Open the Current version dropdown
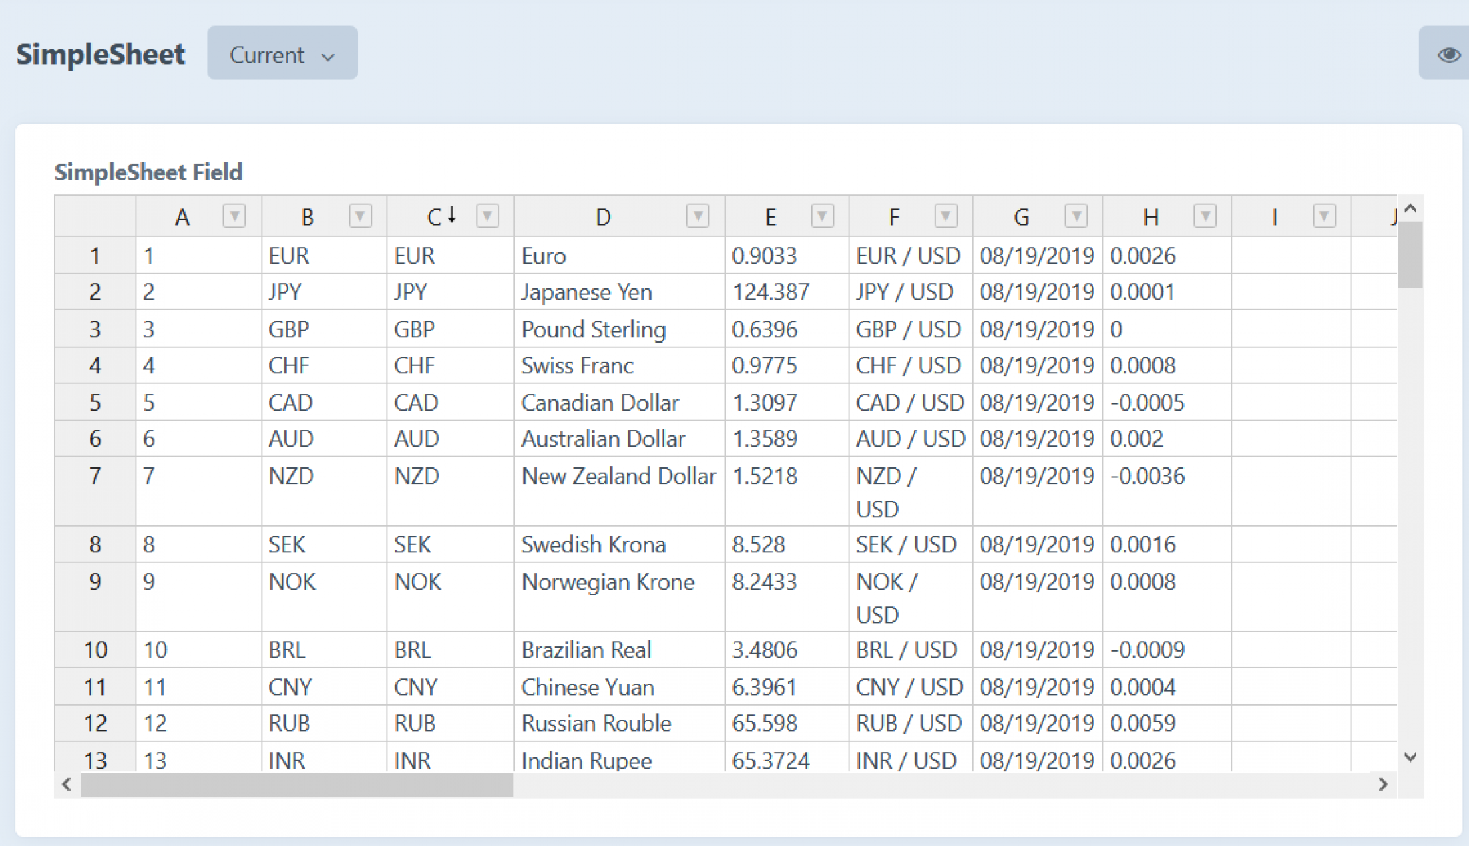The width and height of the screenshot is (1469, 846). pyautogui.click(x=282, y=53)
